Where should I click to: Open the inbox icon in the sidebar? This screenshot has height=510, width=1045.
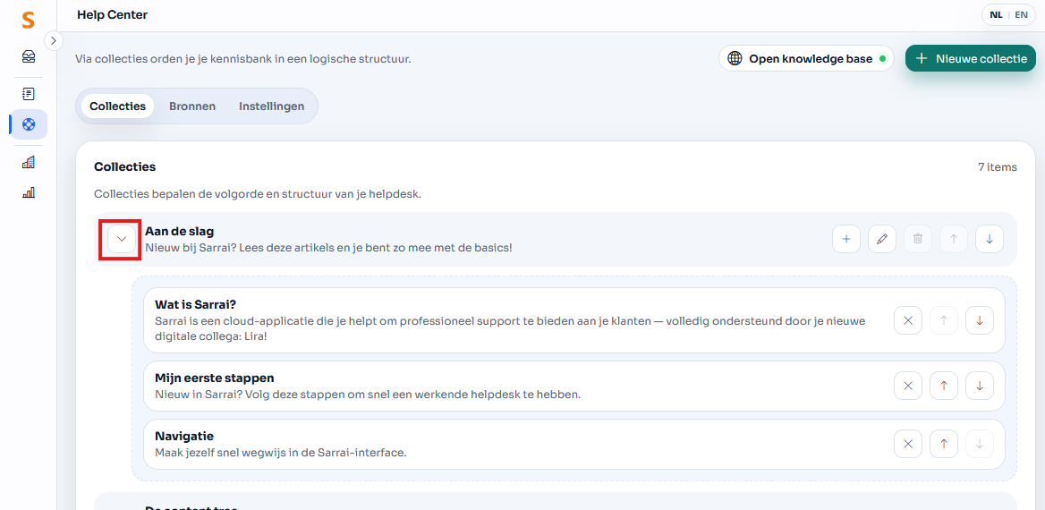(x=29, y=56)
